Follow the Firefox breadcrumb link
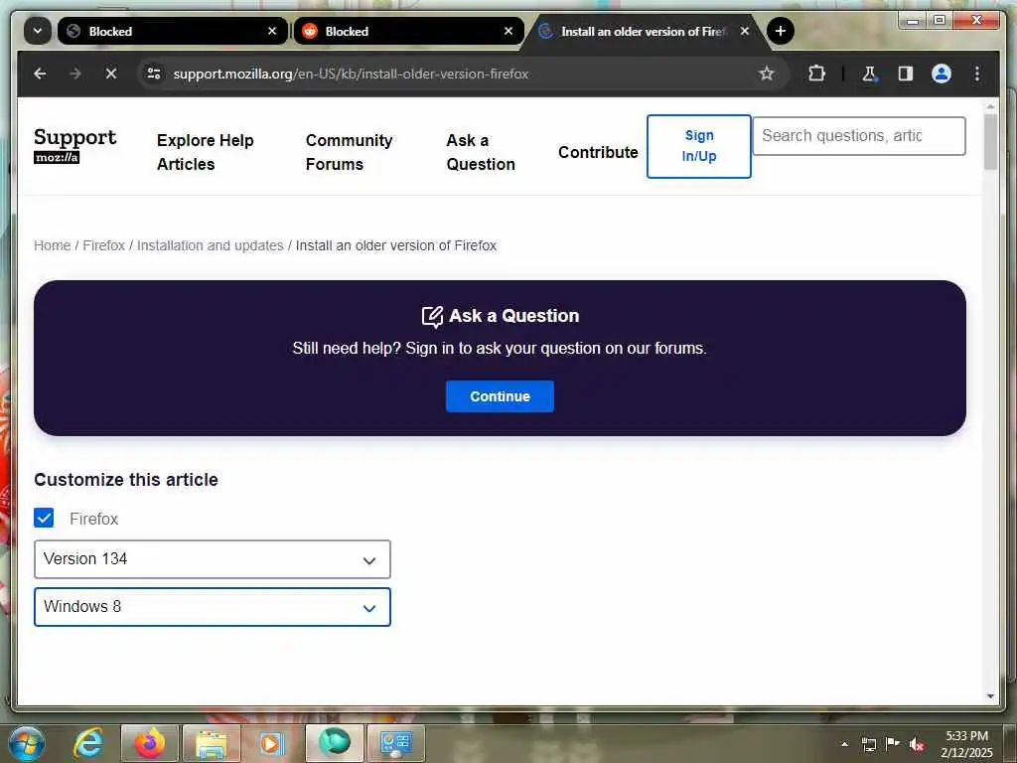 tap(103, 246)
